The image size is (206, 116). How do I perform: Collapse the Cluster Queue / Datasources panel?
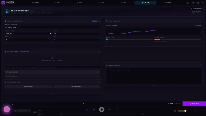[x=99, y=51]
